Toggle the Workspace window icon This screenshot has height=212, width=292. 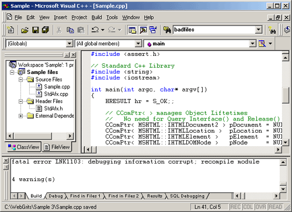133,30
